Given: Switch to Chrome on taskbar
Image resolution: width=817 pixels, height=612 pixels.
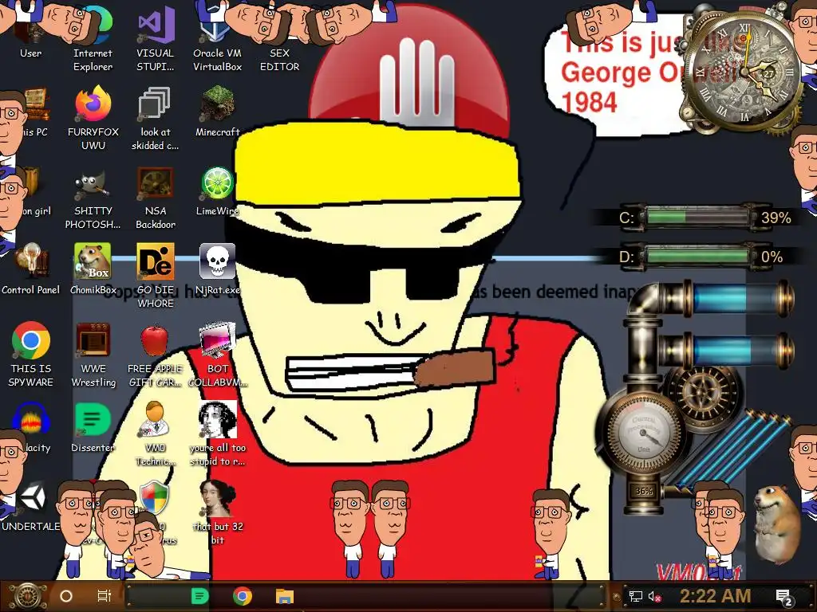Looking at the screenshot, I should pos(243,596).
